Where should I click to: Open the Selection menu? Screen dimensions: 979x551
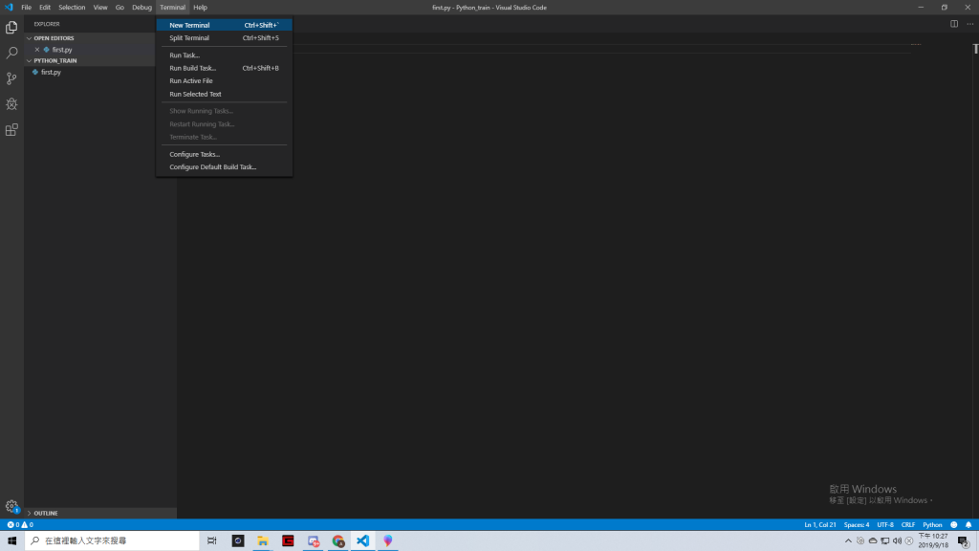[x=72, y=8]
